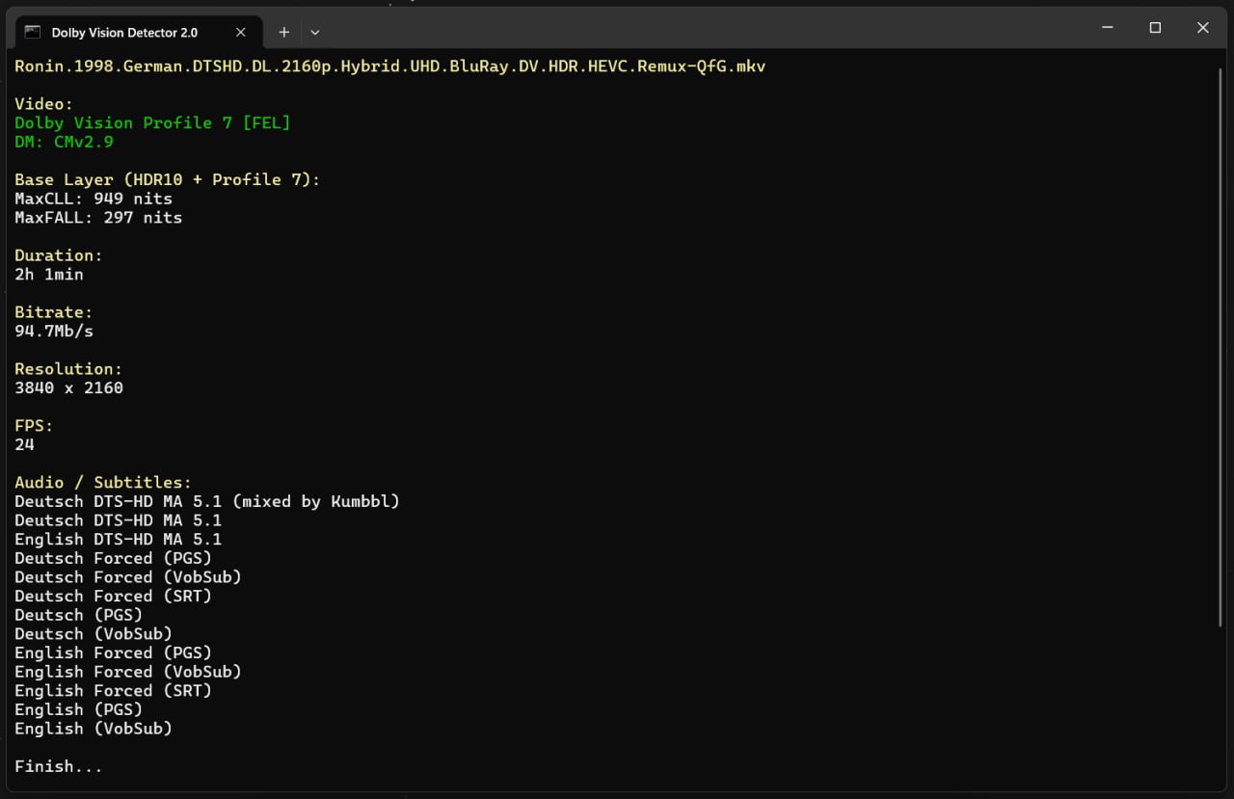The image size is (1234, 799).
Task: Click the 'Deutsch Forced (VobSub)' line
Action: click(x=128, y=577)
